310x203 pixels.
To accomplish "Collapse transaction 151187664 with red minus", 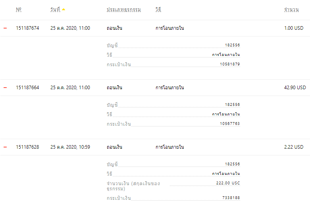I will 5,88.
